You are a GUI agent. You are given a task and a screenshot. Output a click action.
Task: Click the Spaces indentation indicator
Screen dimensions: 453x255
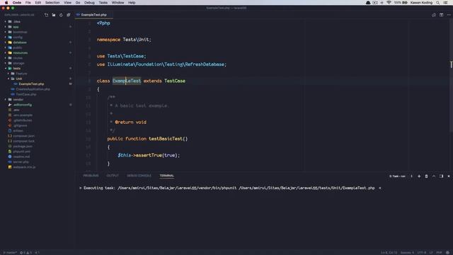coord(407,253)
